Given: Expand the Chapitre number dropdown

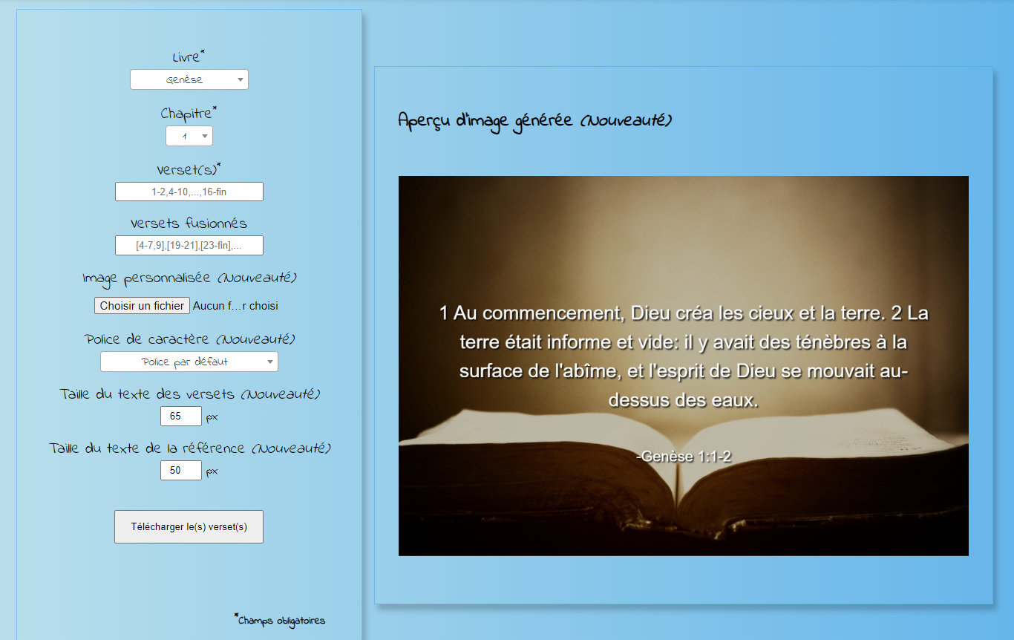Looking at the screenshot, I should click(x=189, y=136).
